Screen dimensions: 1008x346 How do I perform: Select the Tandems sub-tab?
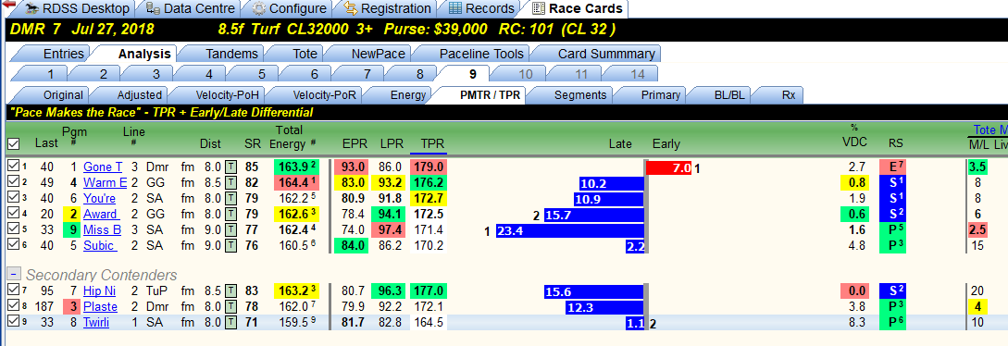232,54
